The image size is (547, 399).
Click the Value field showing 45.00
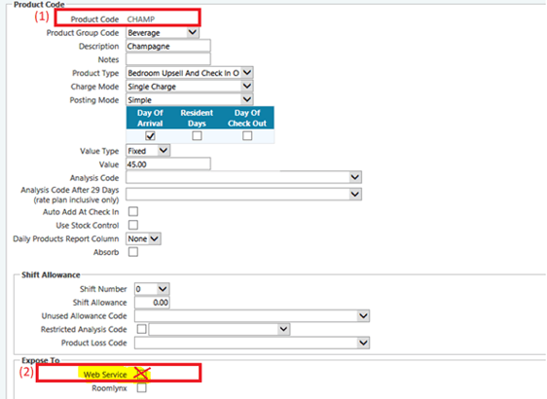click(168, 163)
